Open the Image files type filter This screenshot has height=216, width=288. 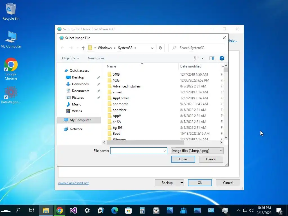197,151
